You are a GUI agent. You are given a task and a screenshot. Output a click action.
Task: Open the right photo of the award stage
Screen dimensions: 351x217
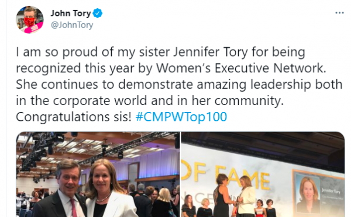(x=263, y=174)
